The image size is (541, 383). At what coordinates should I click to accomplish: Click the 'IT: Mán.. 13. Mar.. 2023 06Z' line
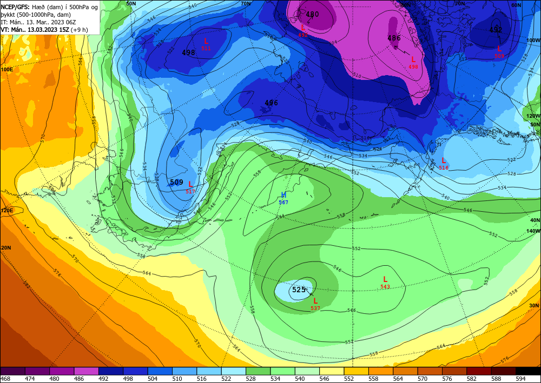[38, 22]
